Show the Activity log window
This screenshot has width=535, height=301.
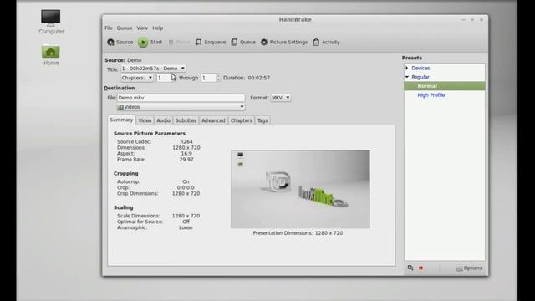pos(327,43)
